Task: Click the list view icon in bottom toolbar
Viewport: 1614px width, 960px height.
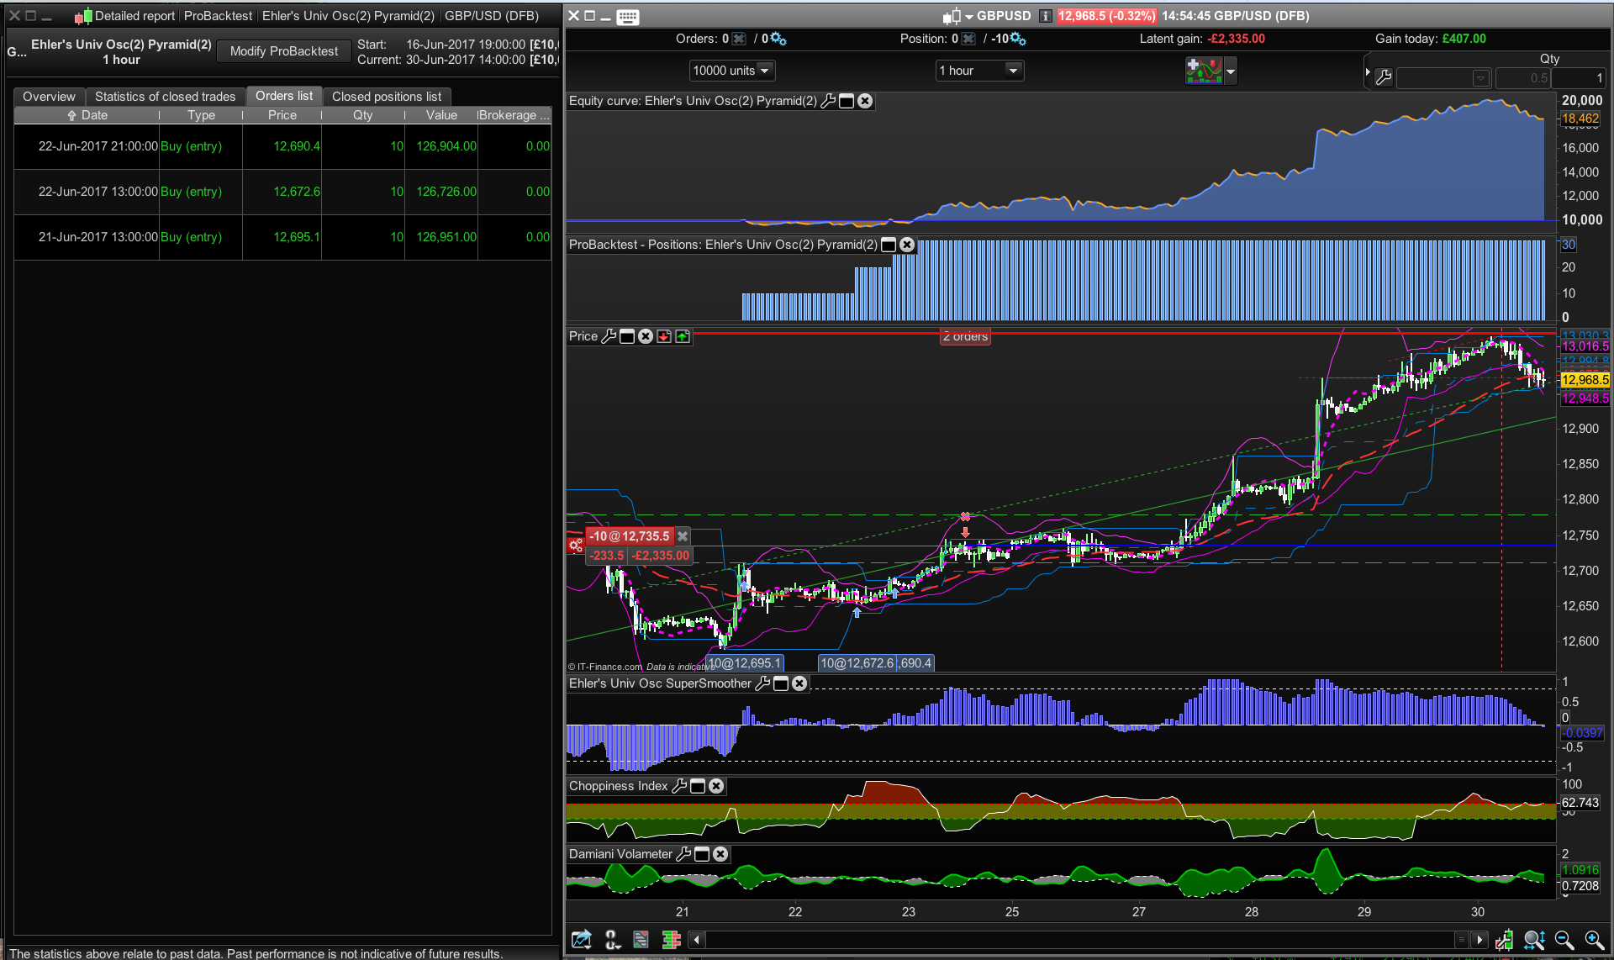Action: coord(641,940)
